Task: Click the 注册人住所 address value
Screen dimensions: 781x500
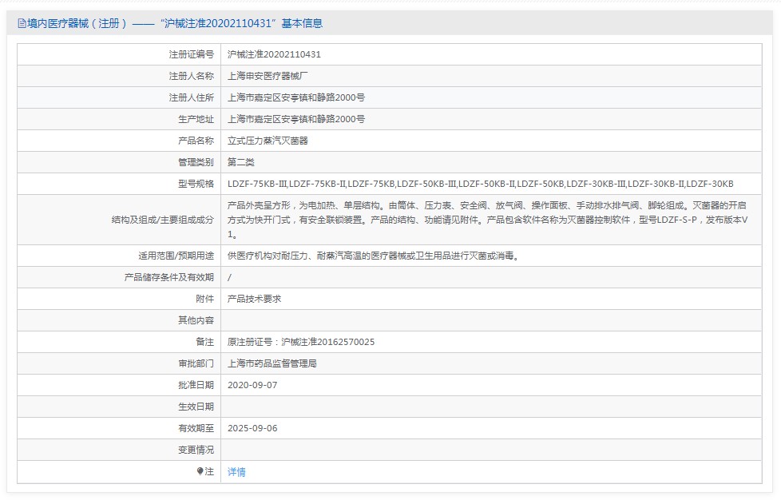Action: (295, 97)
